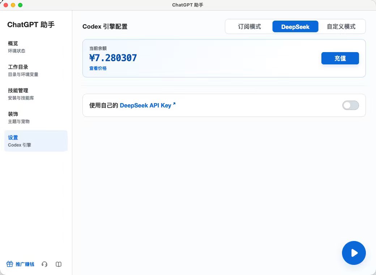Switch to 订阅模式 tab
Viewport: 376px width, 275px height.
click(249, 26)
